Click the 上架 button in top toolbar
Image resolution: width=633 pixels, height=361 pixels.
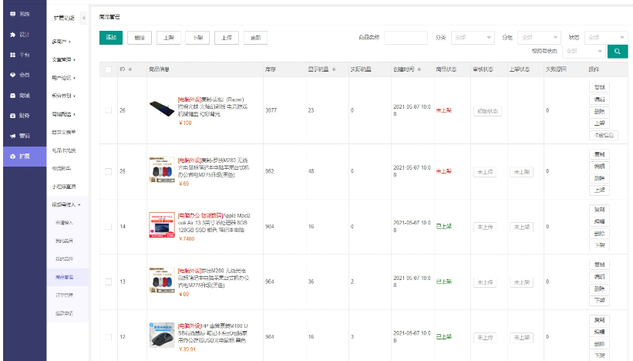point(168,38)
